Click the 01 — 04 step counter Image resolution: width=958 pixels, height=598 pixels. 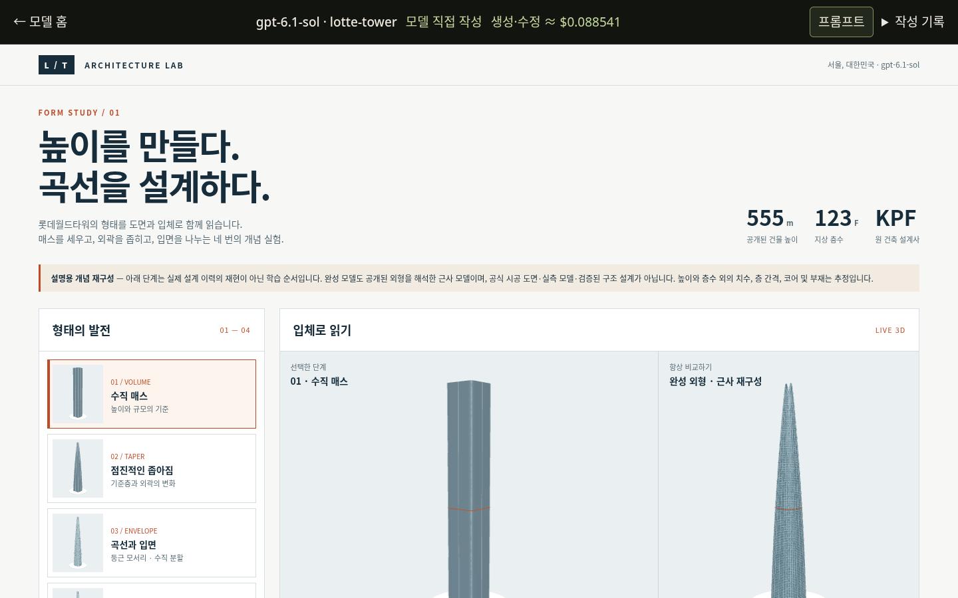(235, 330)
